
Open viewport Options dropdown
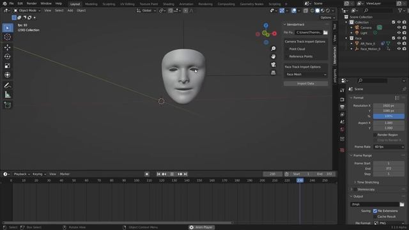pos(327,17)
